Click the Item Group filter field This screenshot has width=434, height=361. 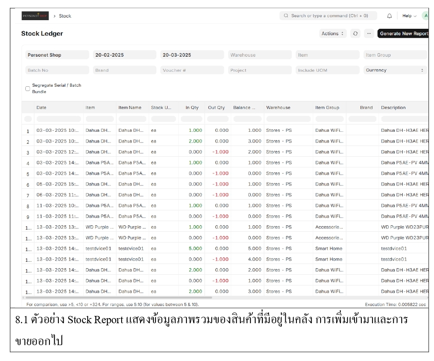(x=395, y=55)
